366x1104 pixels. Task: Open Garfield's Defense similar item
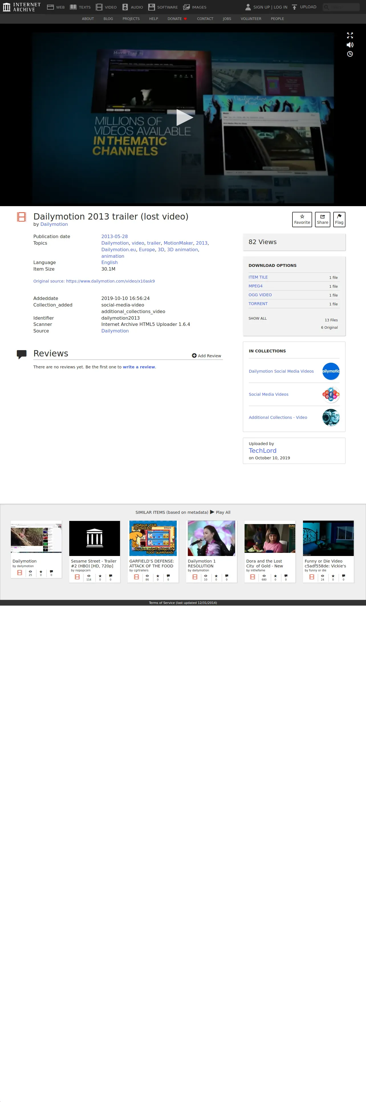(153, 538)
